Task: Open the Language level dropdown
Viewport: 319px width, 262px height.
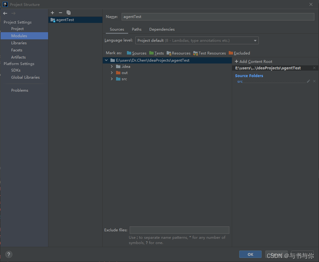Action: pos(255,40)
